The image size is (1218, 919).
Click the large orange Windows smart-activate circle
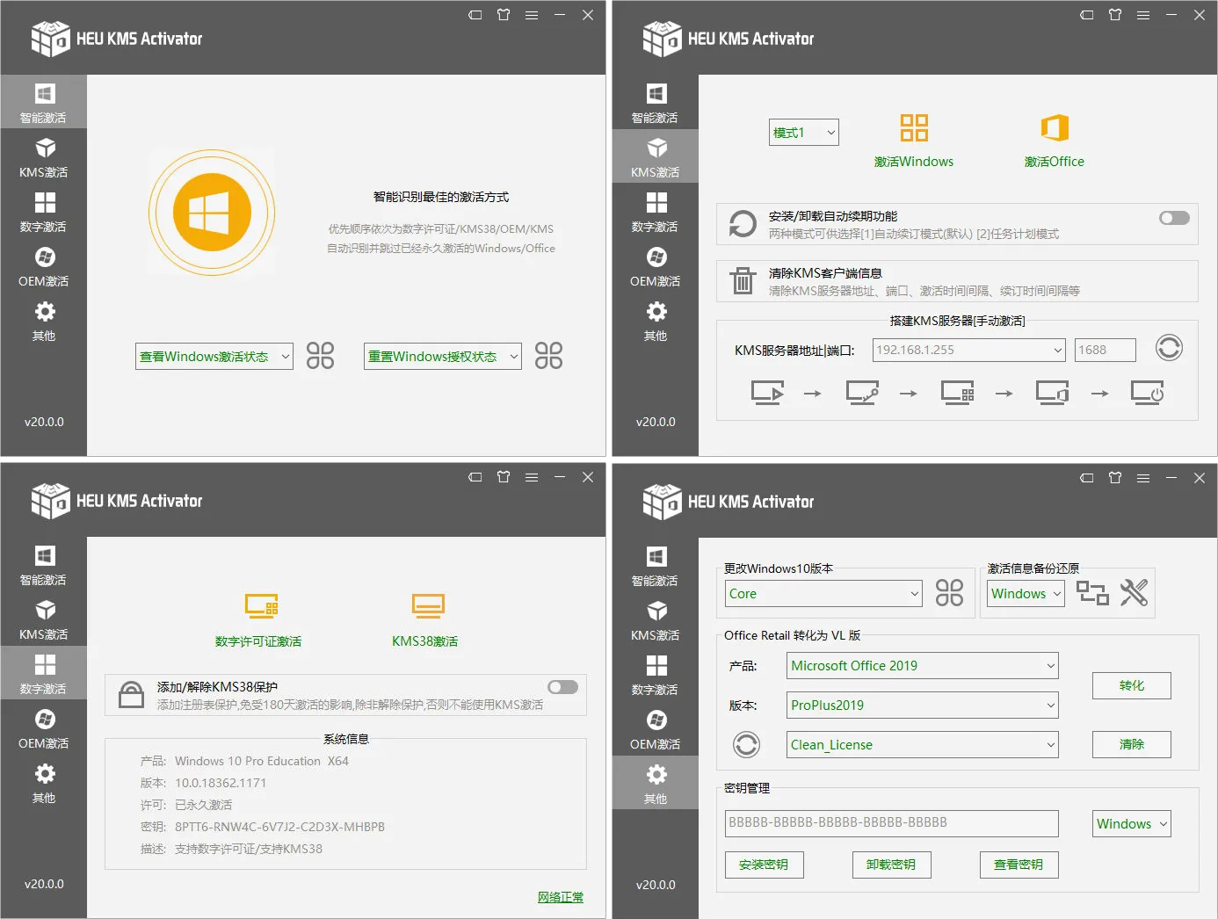point(212,213)
